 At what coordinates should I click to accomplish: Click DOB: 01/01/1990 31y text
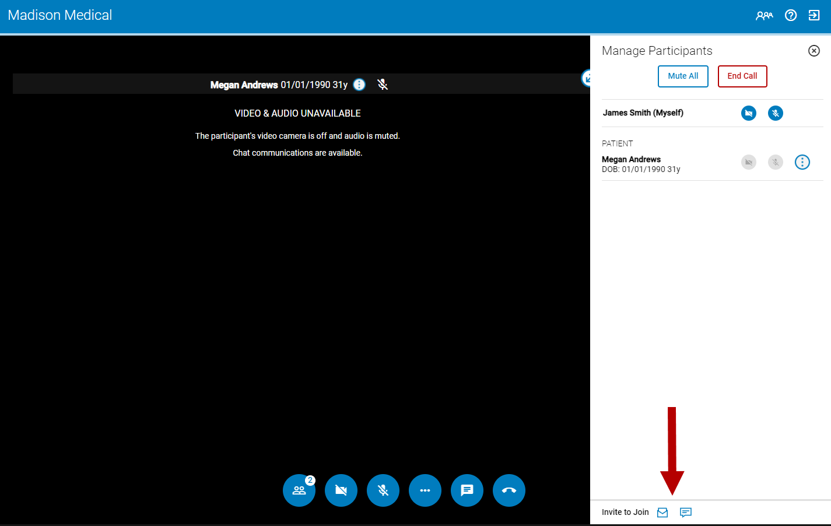point(641,169)
